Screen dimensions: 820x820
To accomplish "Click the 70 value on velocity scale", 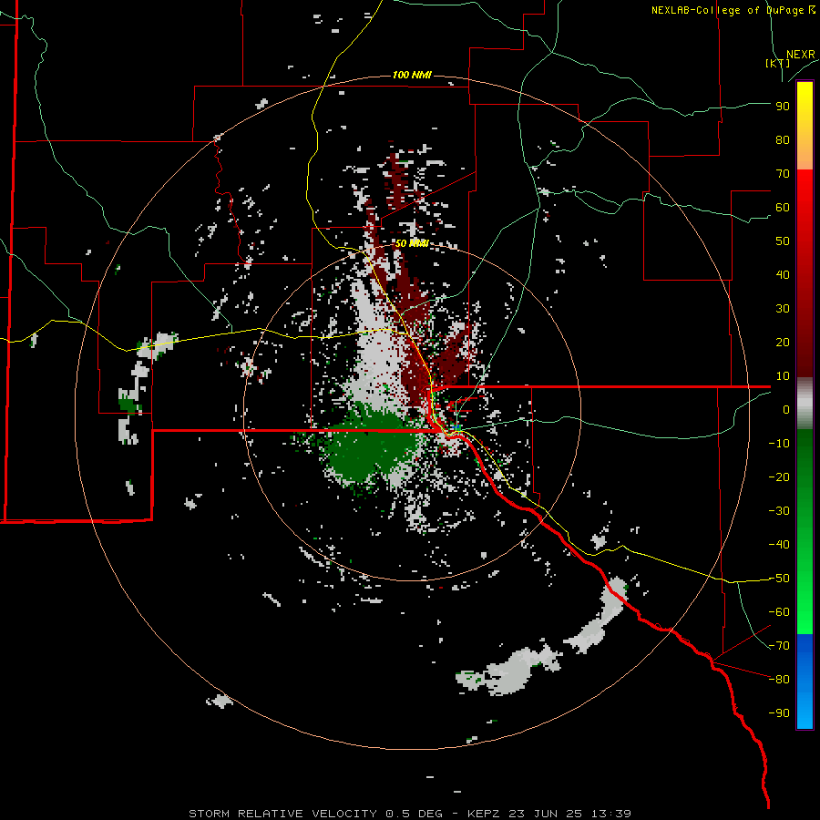I will (783, 174).
